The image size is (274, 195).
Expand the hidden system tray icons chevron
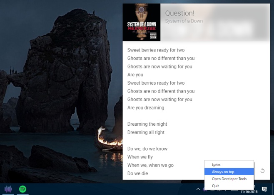[198, 189]
